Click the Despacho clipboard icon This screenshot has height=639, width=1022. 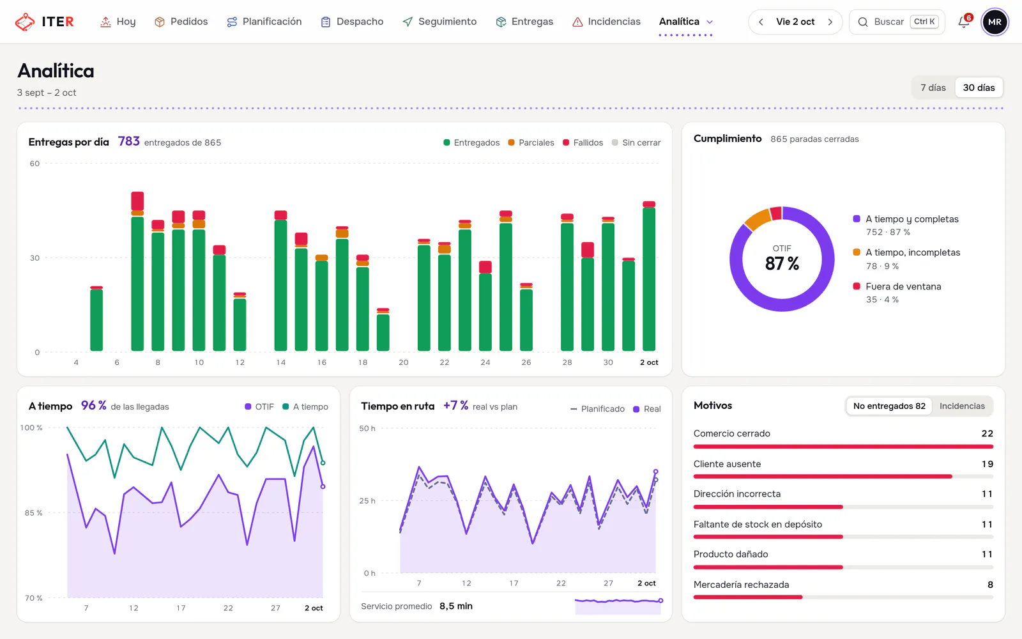tap(326, 22)
